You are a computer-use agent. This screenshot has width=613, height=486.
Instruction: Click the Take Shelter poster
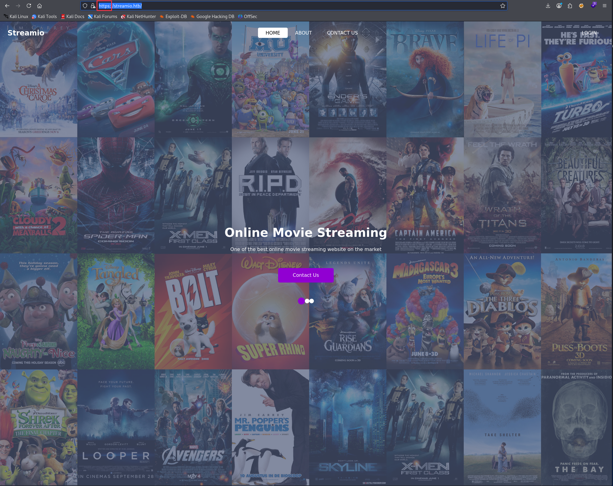coord(502,427)
